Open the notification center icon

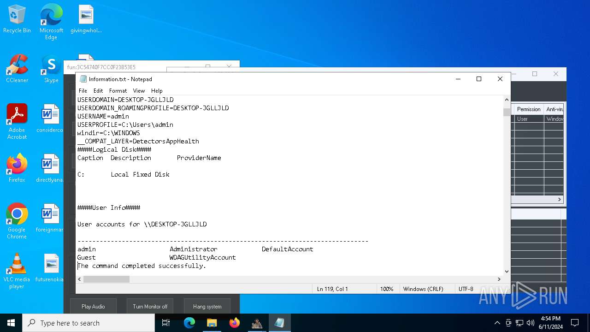pos(575,323)
